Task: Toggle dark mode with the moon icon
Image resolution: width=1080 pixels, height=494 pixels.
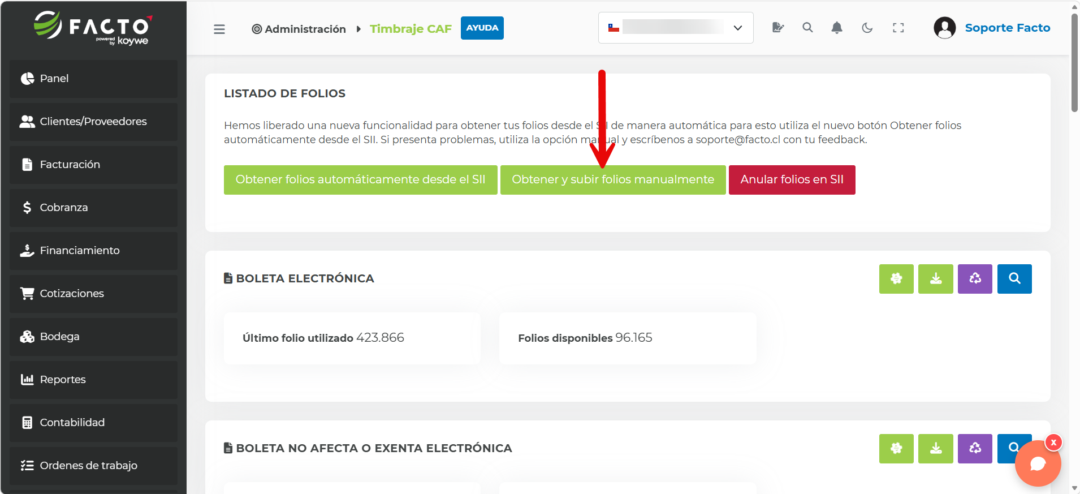Action: (x=867, y=28)
